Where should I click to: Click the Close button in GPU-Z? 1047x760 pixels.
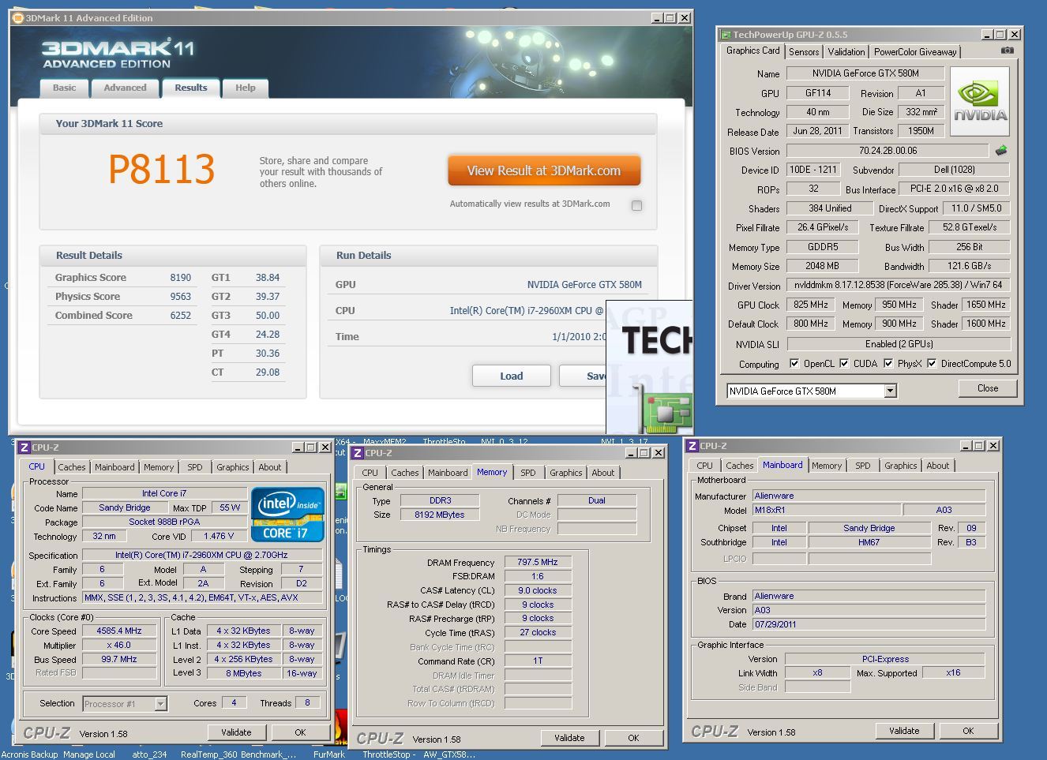pos(988,388)
